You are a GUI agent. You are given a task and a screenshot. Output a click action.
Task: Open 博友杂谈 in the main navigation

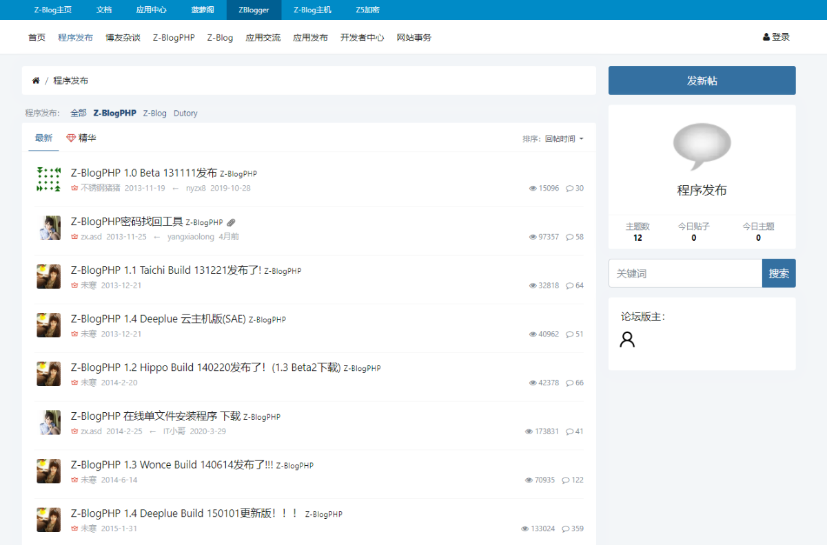click(123, 37)
